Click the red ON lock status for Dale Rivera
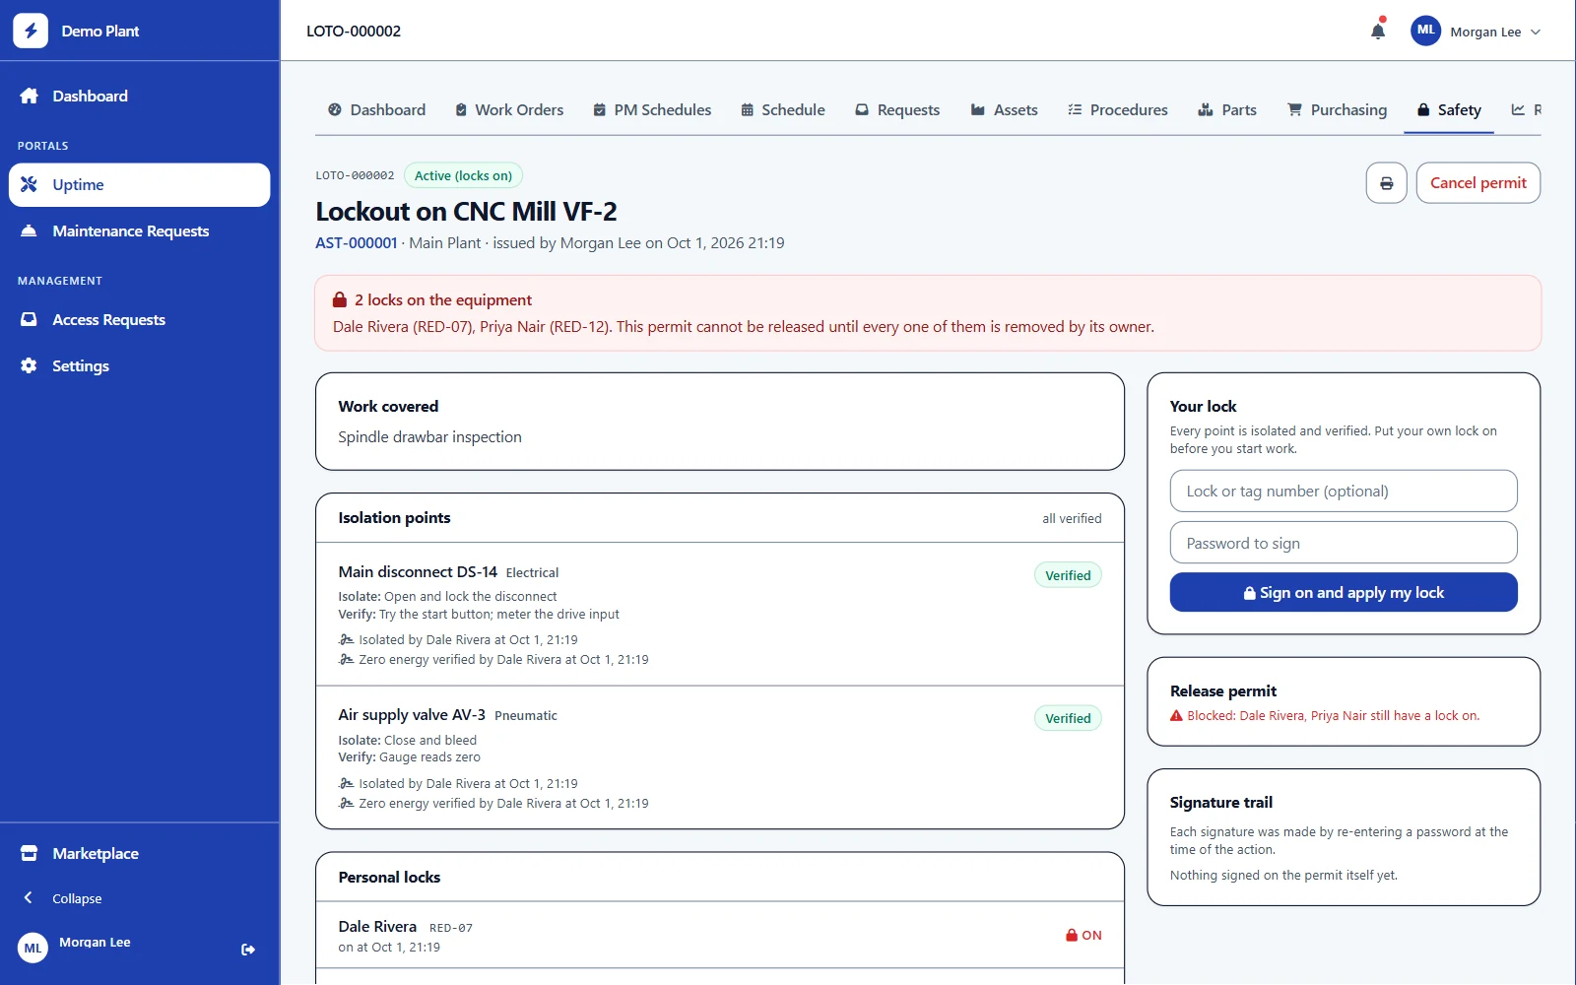The width and height of the screenshot is (1576, 985). 1083,936
